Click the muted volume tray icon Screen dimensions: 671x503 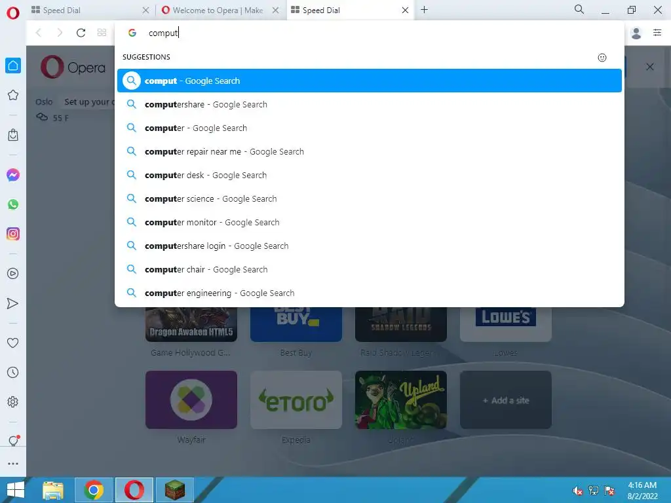[577, 490]
